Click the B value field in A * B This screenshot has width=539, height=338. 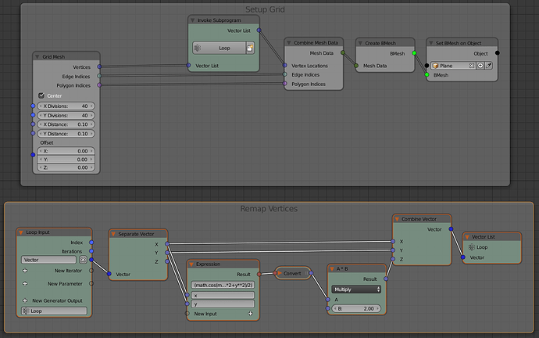click(x=356, y=309)
